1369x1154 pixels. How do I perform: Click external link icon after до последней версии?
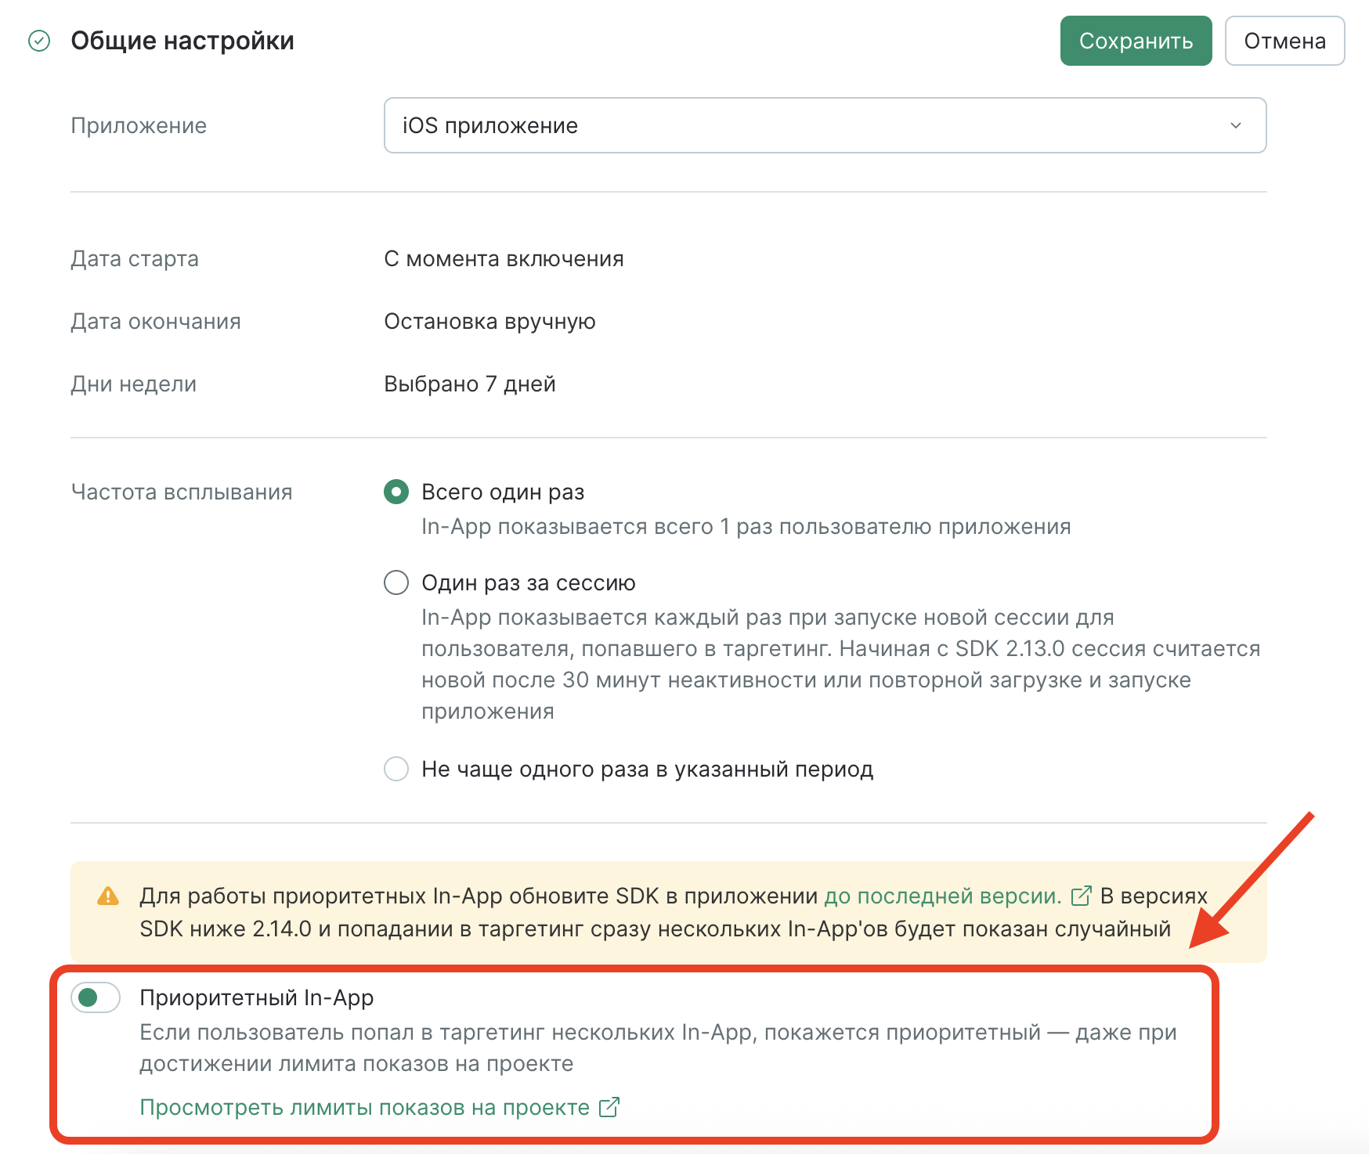pyautogui.click(x=1081, y=896)
